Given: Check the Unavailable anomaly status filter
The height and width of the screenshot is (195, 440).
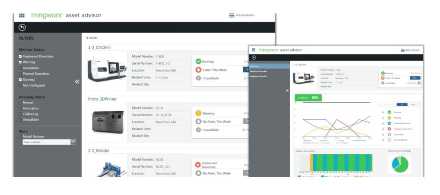Looking at the screenshot, I should (20, 120).
